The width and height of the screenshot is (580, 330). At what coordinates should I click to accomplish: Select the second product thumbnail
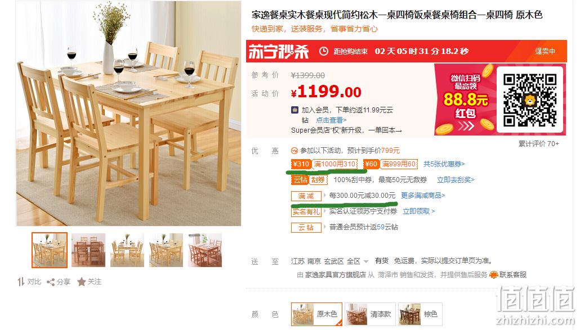pos(88,250)
